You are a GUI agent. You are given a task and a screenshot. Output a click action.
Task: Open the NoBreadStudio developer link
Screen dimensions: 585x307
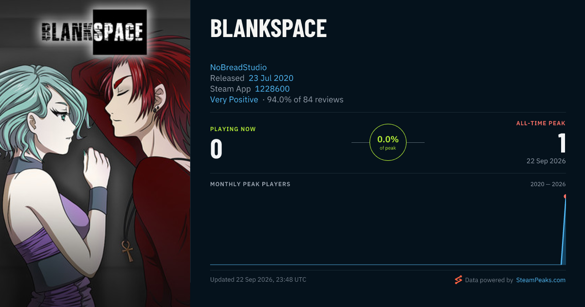coord(238,67)
